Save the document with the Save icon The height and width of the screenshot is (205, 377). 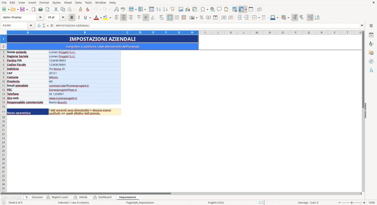tap(22, 9)
